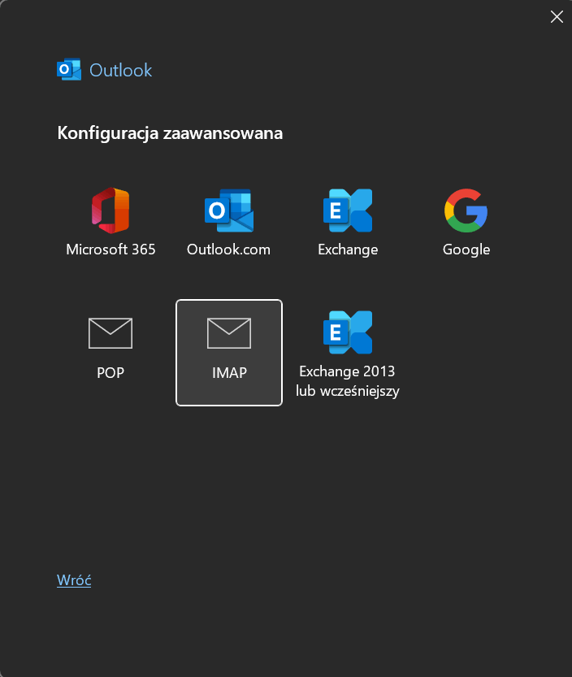Viewport: 572px width, 677px height.
Task: Choose the Microsoft 365 account type
Action: (x=110, y=223)
